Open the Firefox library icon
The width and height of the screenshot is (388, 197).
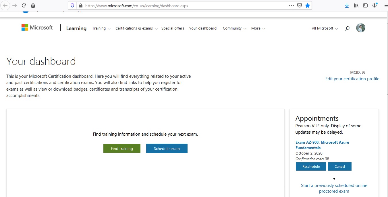tap(356, 5)
